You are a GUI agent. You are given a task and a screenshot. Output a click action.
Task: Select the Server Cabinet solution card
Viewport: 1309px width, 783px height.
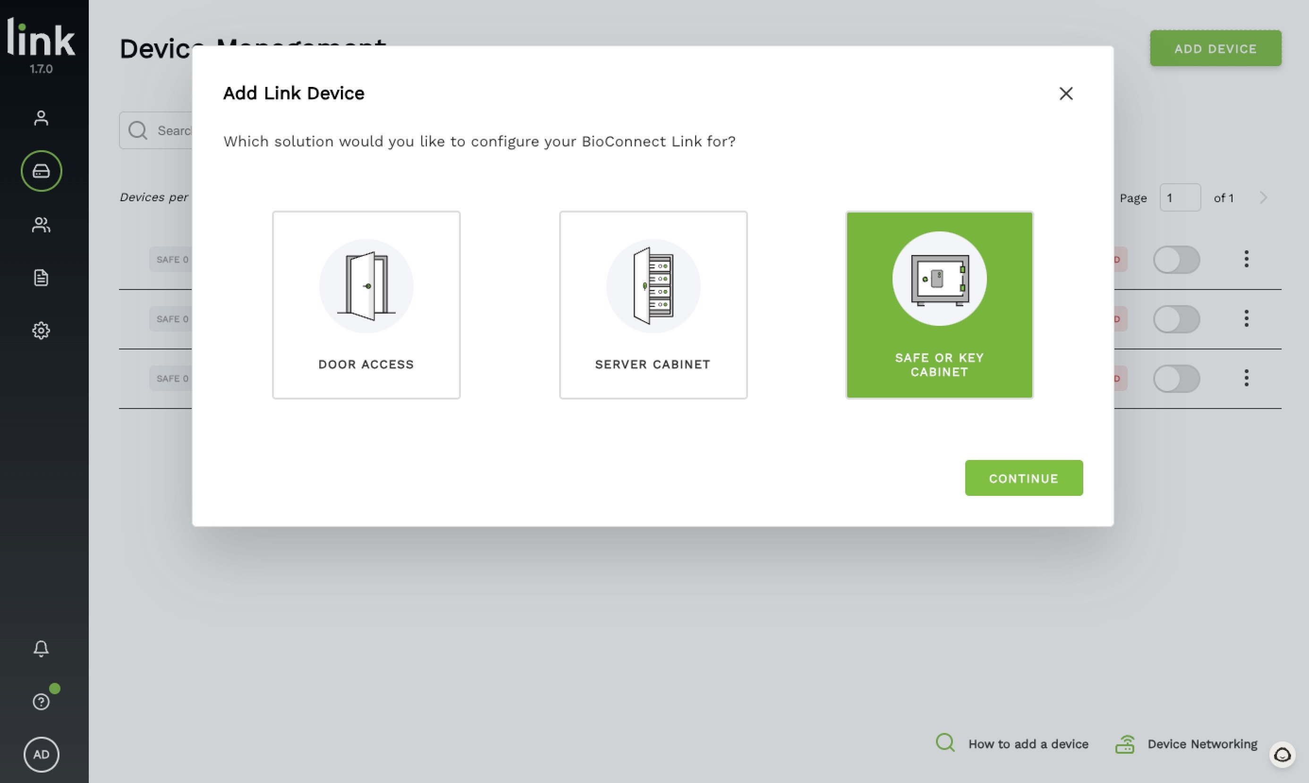coord(653,305)
